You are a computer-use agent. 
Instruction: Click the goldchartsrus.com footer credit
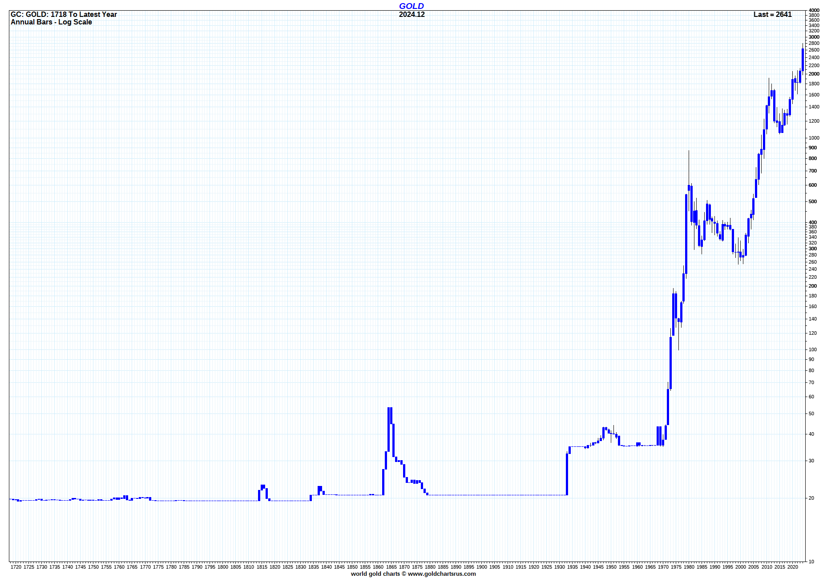pyautogui.click(x=413, y=574)
